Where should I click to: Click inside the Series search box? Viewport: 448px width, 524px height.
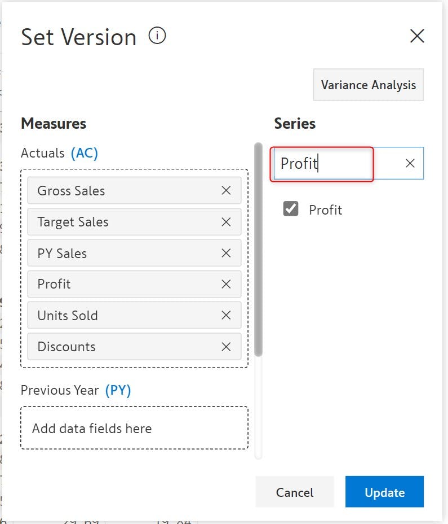(x=338, y=164)
